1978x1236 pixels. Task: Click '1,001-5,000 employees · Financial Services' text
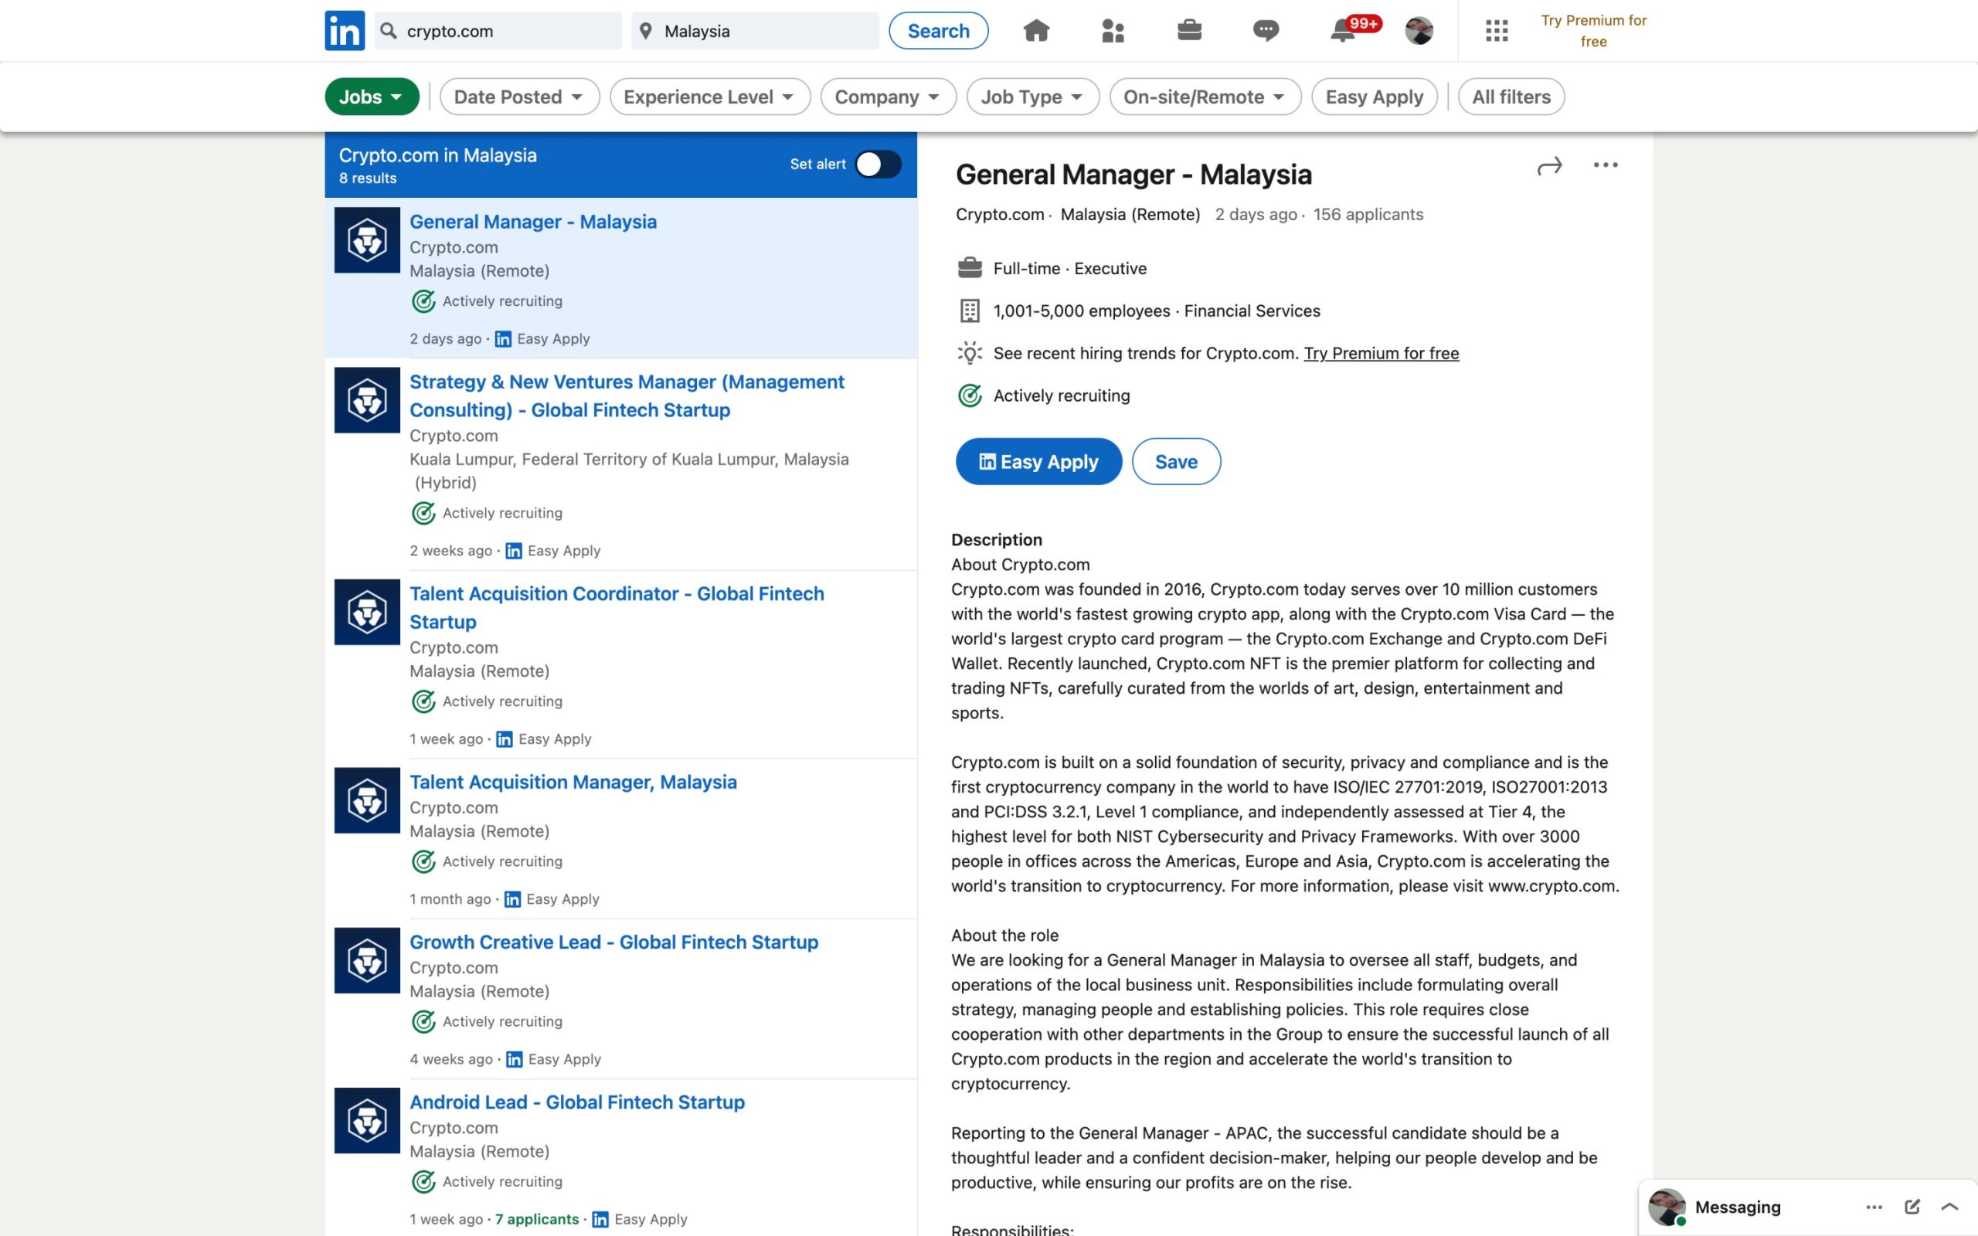tap(1157, 311)
